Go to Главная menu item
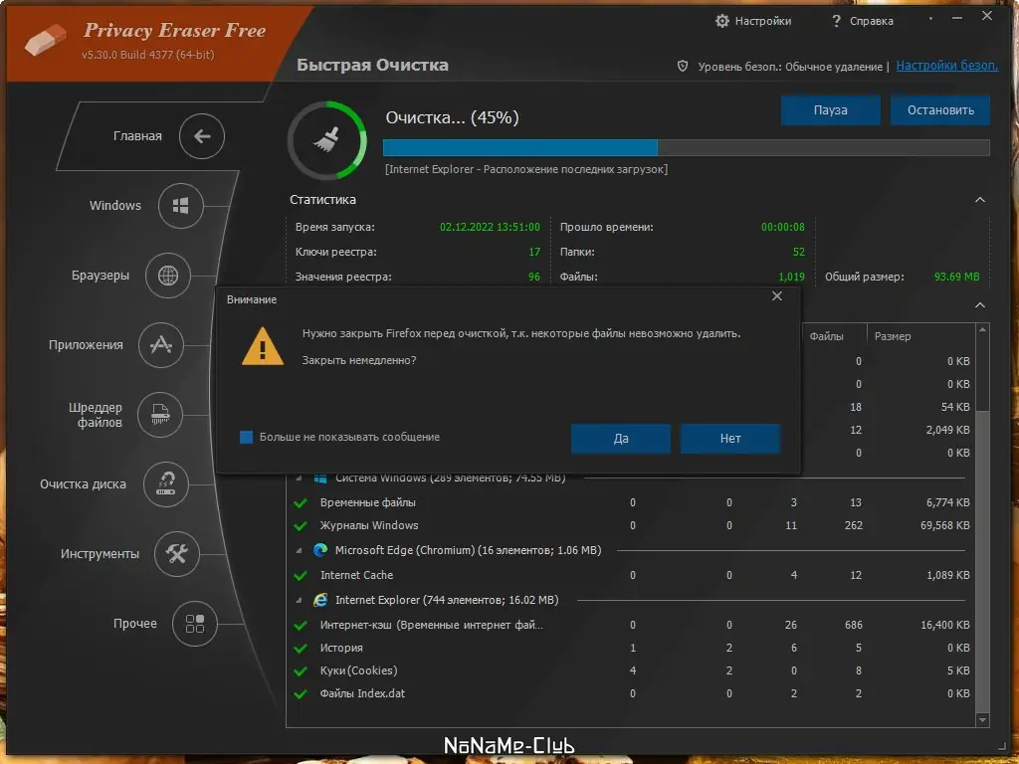This screenshot has height=764, width=1019. pos(137,135)
